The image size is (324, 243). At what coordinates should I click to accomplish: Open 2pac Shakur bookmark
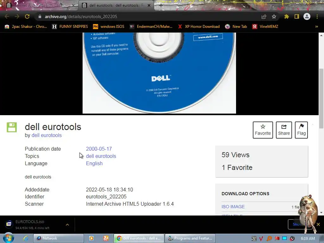pyautogui.click(x=26, y=27)
